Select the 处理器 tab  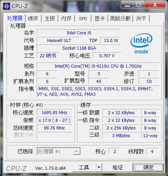coord(15,18)
